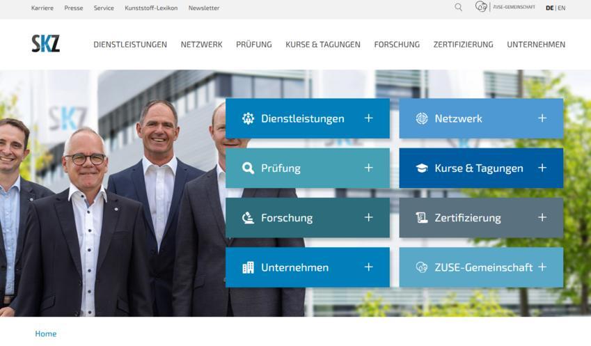Expand the Prüfung tile plus sign
The height and width of the screenshot is (346, 591).
point(369,168)
